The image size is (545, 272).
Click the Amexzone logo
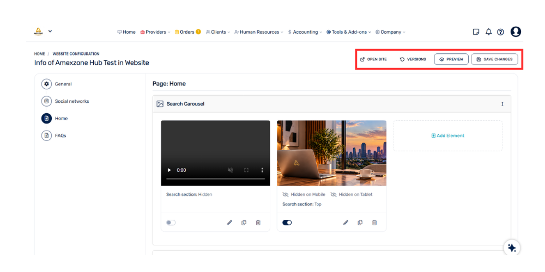[x=38, y=32]
